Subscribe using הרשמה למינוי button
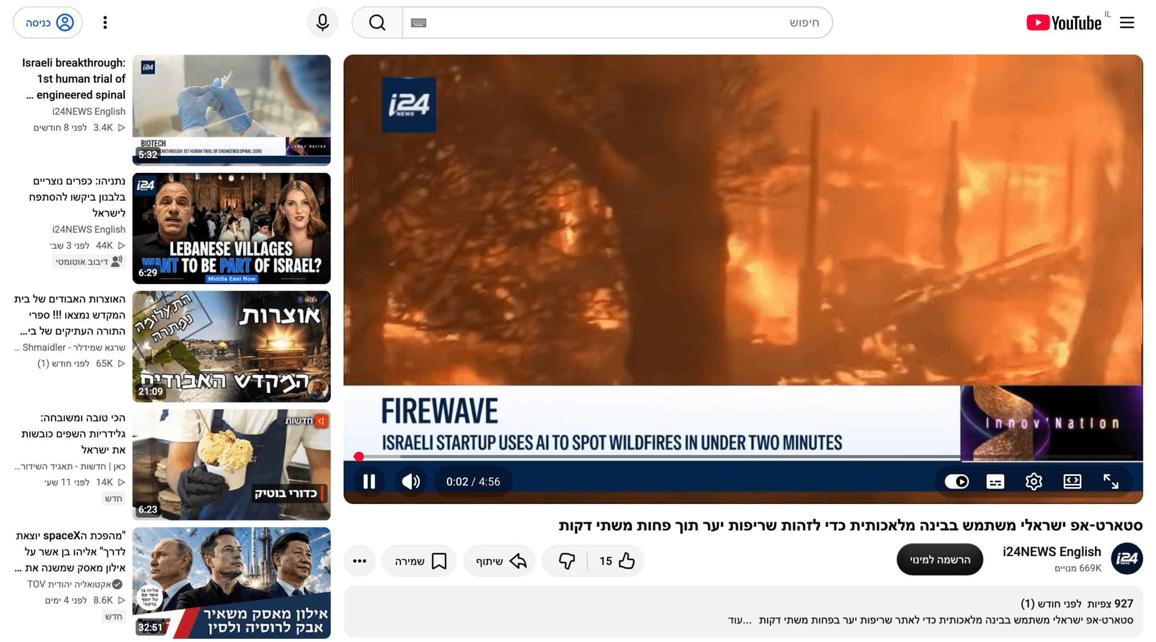The image size is (1156, 642). tap(939, 559)
